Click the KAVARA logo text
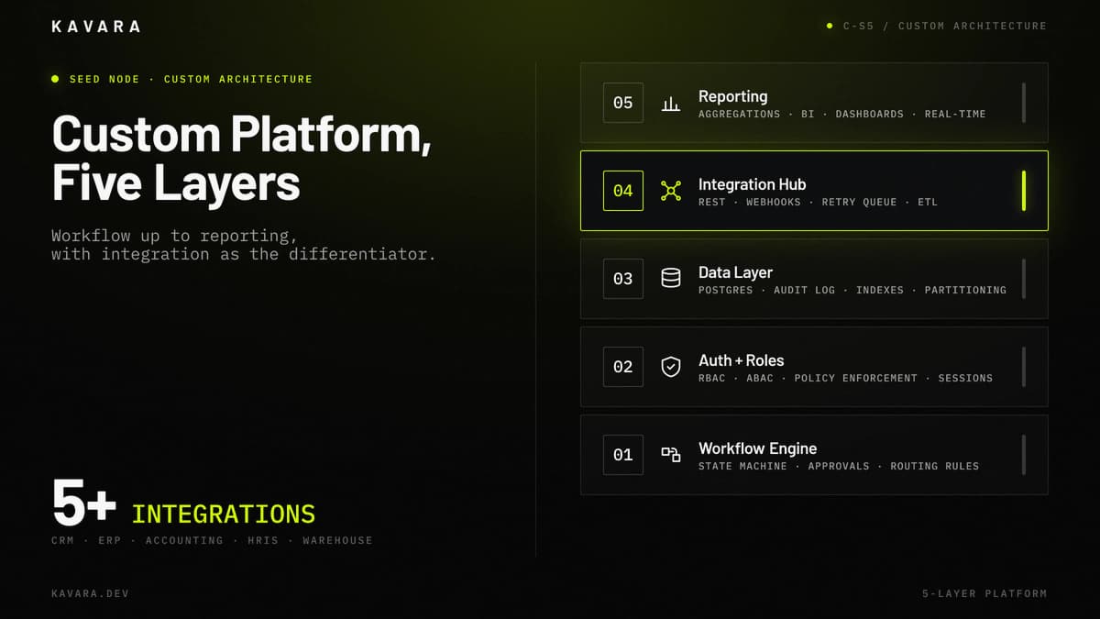Viewport: 1100px width, 619px height. [x=96, y=27]
